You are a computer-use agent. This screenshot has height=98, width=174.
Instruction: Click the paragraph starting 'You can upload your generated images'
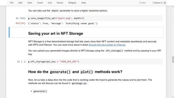[x=95, y=52]
